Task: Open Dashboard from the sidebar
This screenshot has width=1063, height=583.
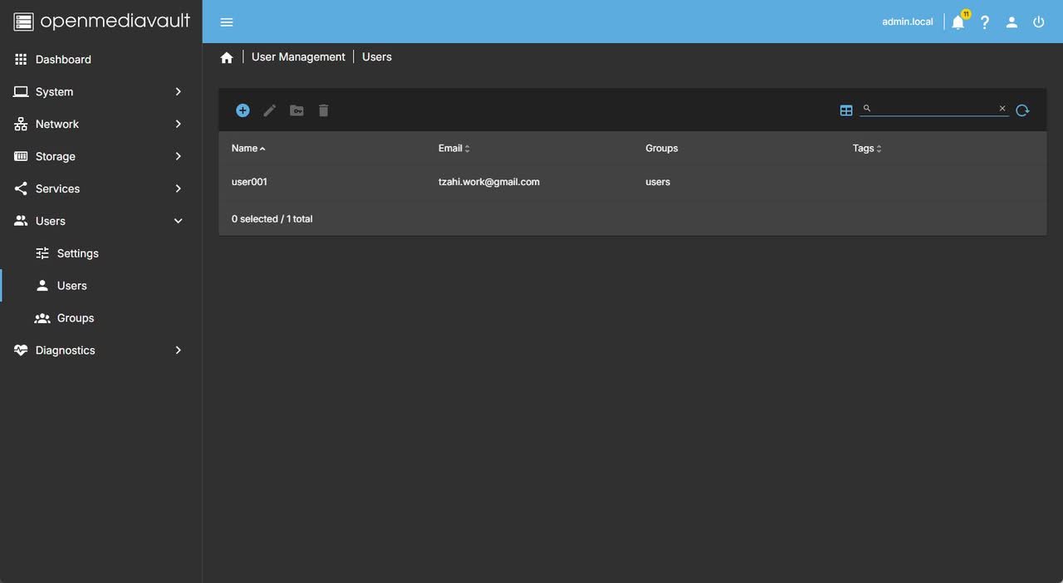Action: click(x=100, y=60)
